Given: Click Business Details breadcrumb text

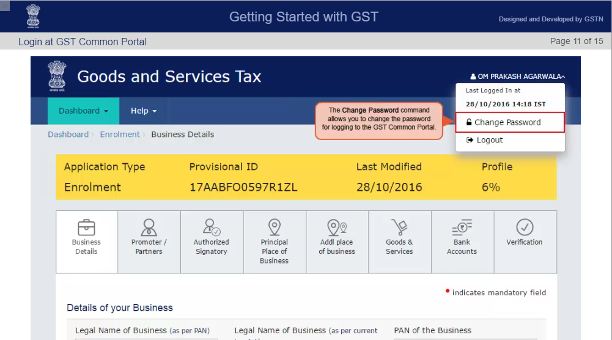Looking at the screenshot, I should point(183,135).
